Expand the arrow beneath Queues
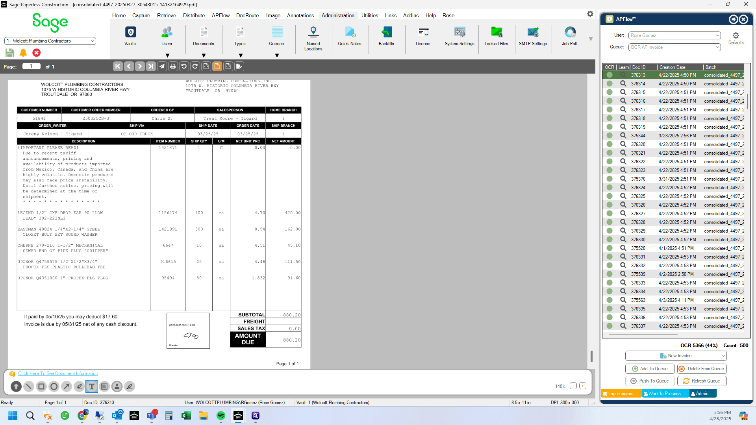The height and width of the screenshot is (425, 756). pos(277,55)
